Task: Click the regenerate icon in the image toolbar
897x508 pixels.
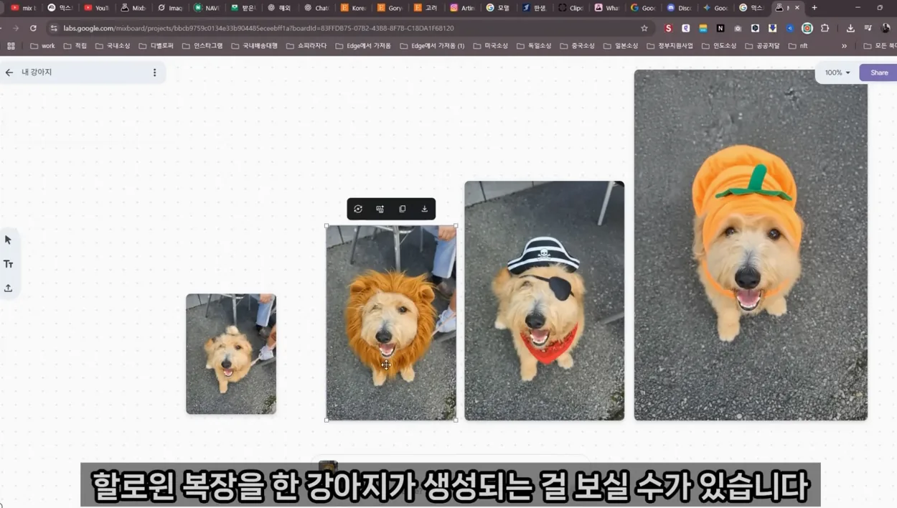Action: 358,209
